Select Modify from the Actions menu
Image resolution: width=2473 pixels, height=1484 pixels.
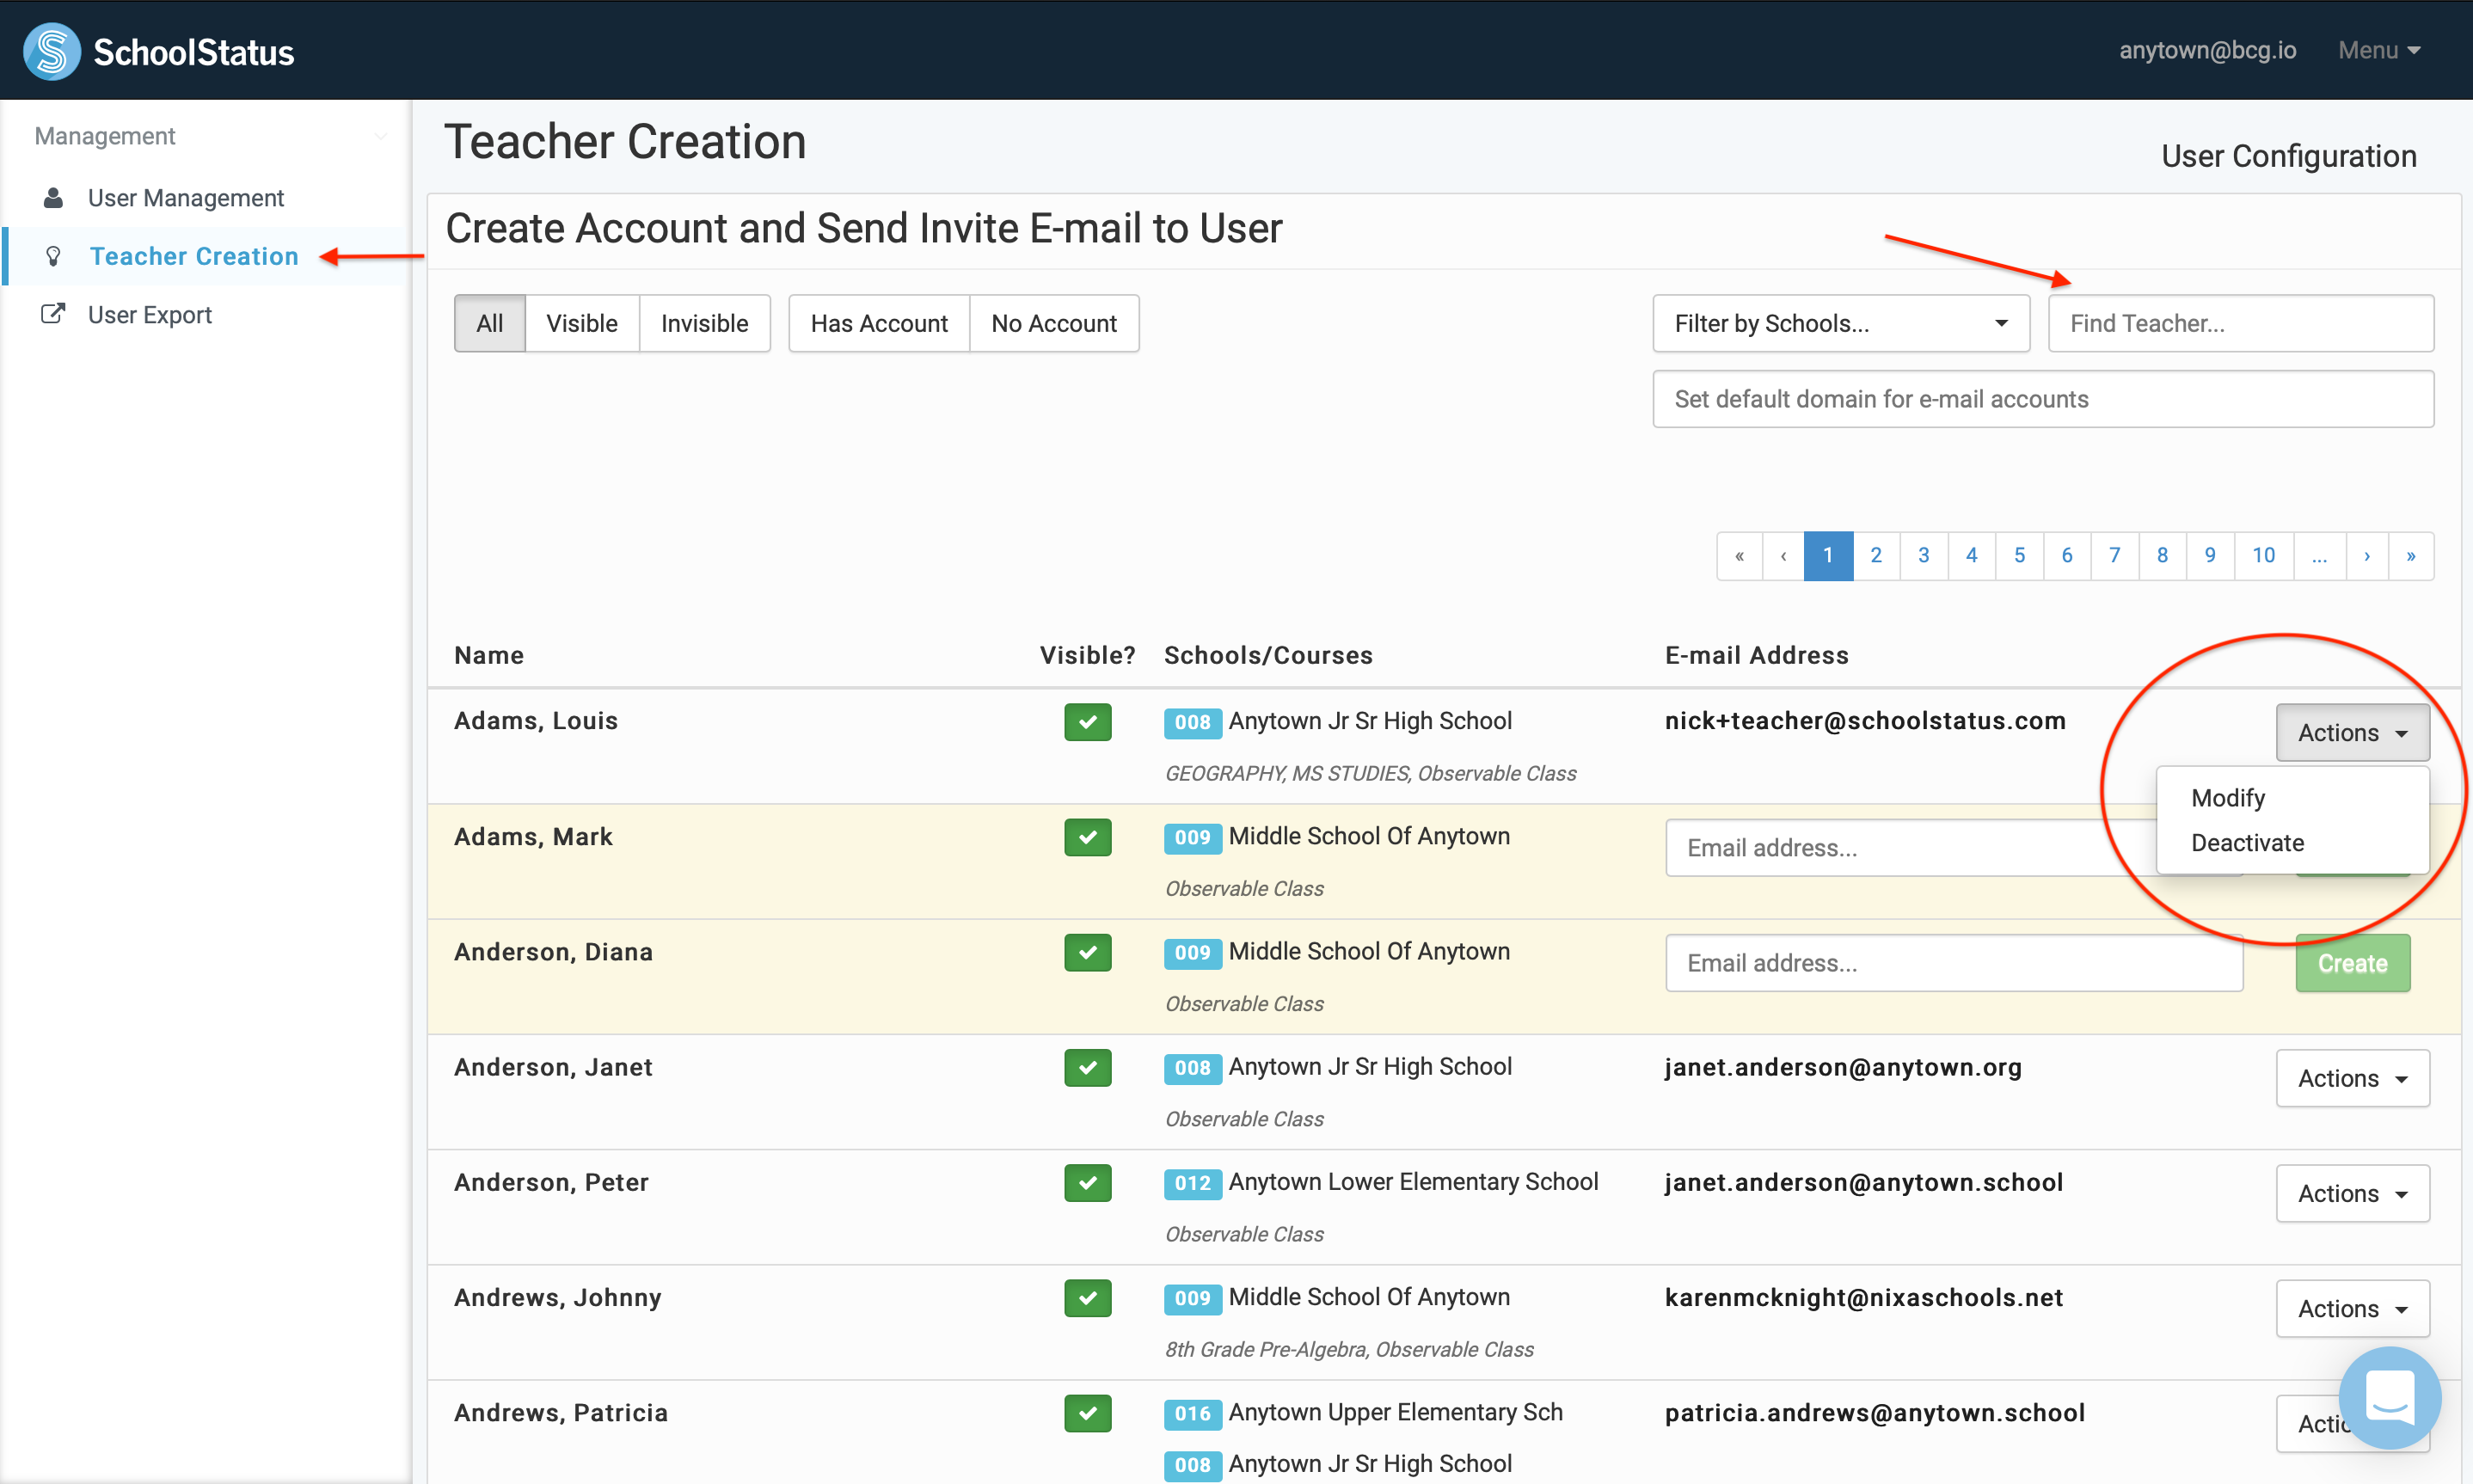(x=2228, y=797)
